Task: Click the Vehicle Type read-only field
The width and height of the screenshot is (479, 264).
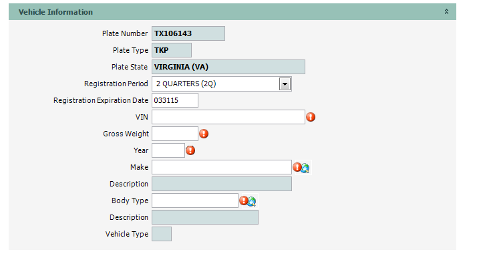Action: 162,234
